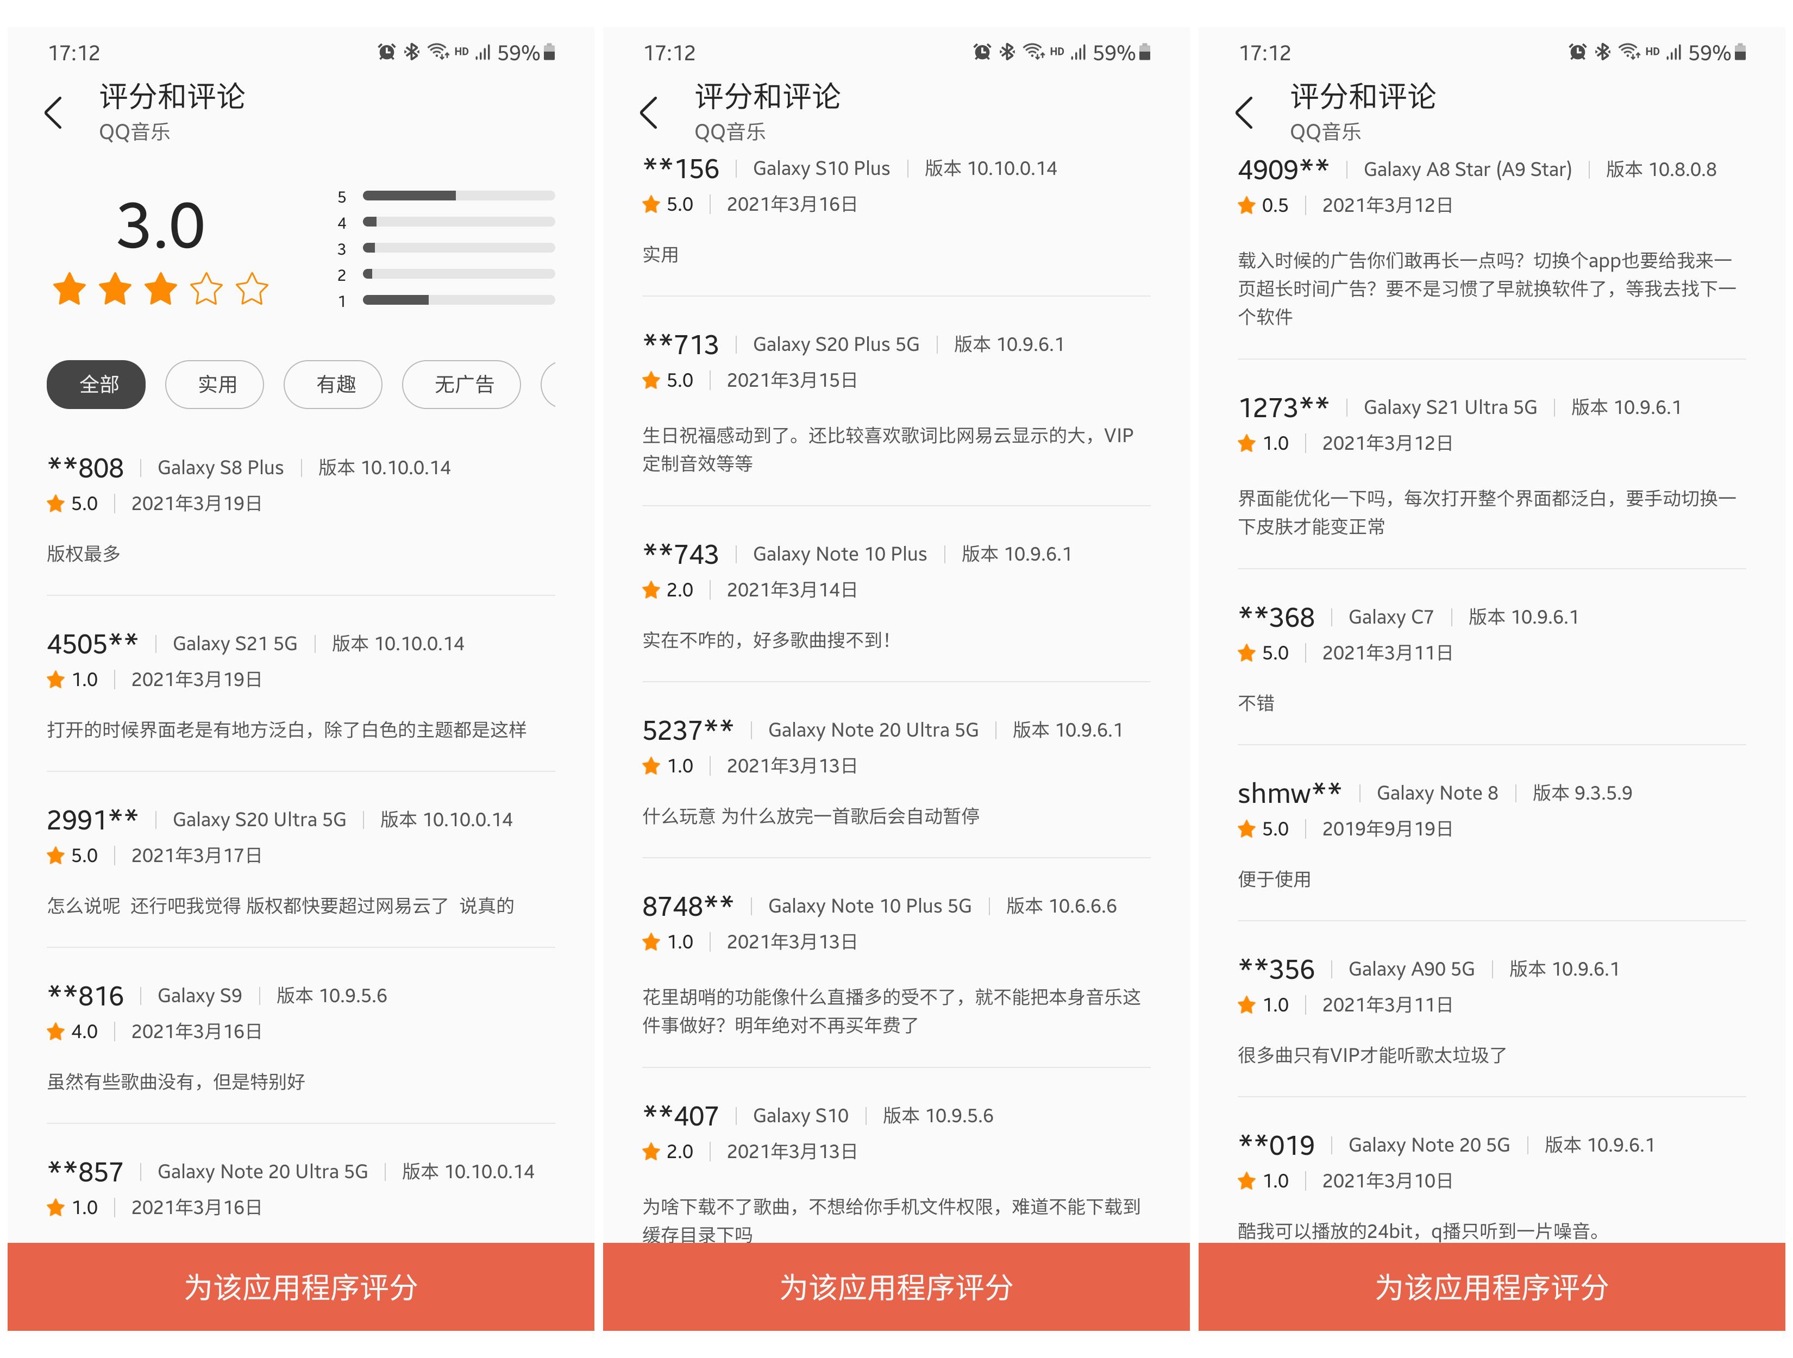
Task: Tap username **019
Action: pyautogui.click(x=1276, y=1145)
